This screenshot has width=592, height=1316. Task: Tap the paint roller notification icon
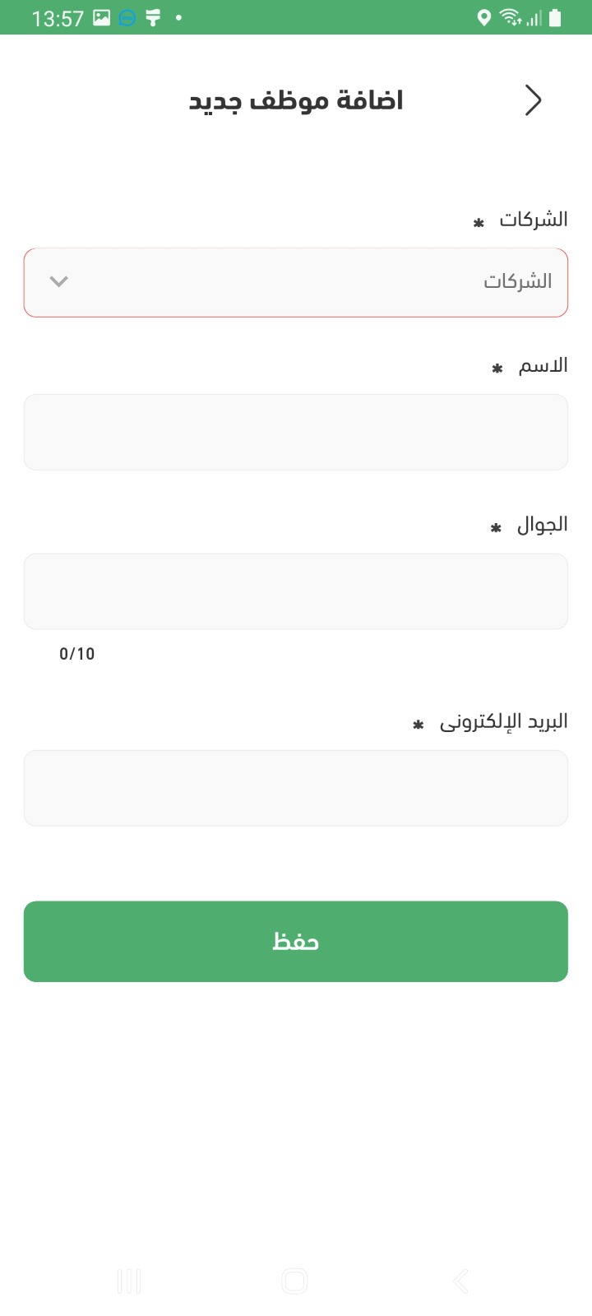[153, 17]
